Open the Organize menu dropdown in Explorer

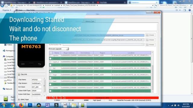point(7,10)
